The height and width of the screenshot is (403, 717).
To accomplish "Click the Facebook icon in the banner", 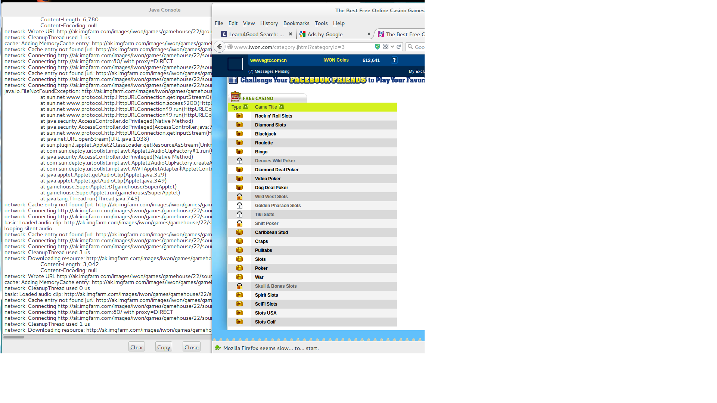I will [233, 80].
